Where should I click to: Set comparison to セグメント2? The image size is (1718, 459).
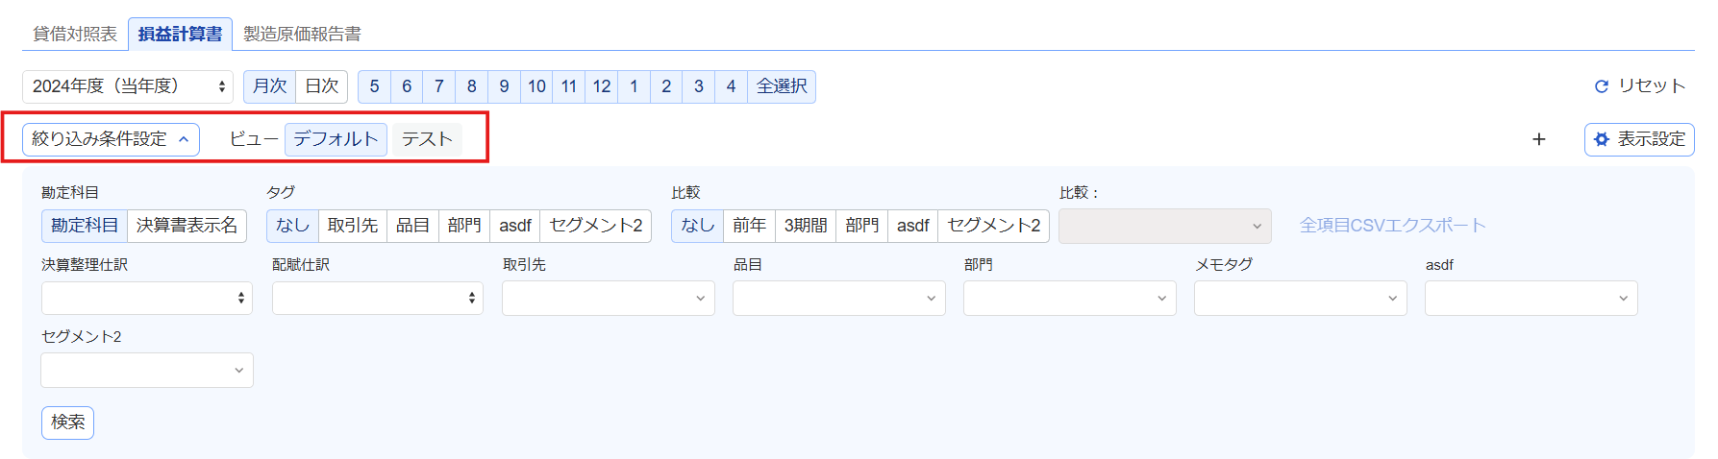tap(994, 226)
